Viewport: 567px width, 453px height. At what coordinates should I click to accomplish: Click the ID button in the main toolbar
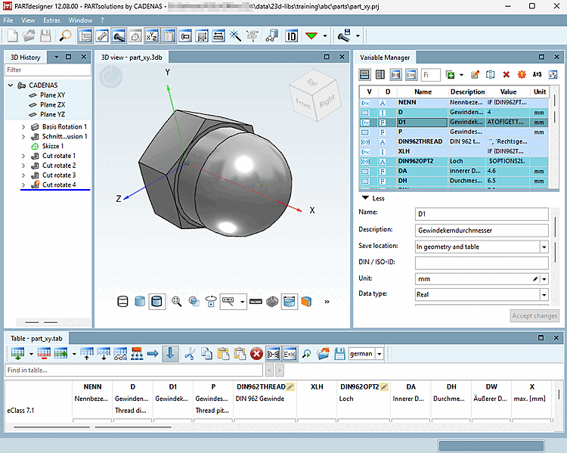tap(291, 36)
